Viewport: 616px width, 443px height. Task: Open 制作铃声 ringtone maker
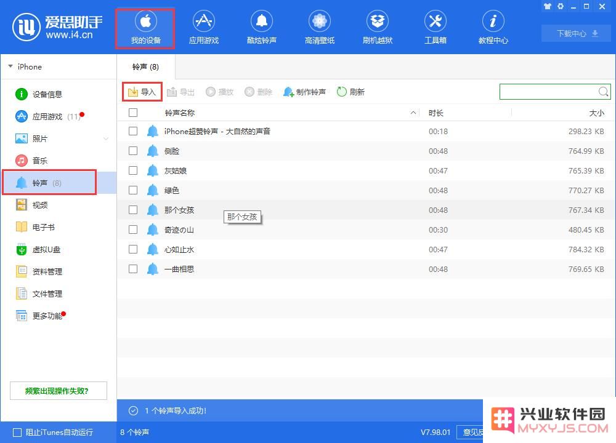[304, 92]
